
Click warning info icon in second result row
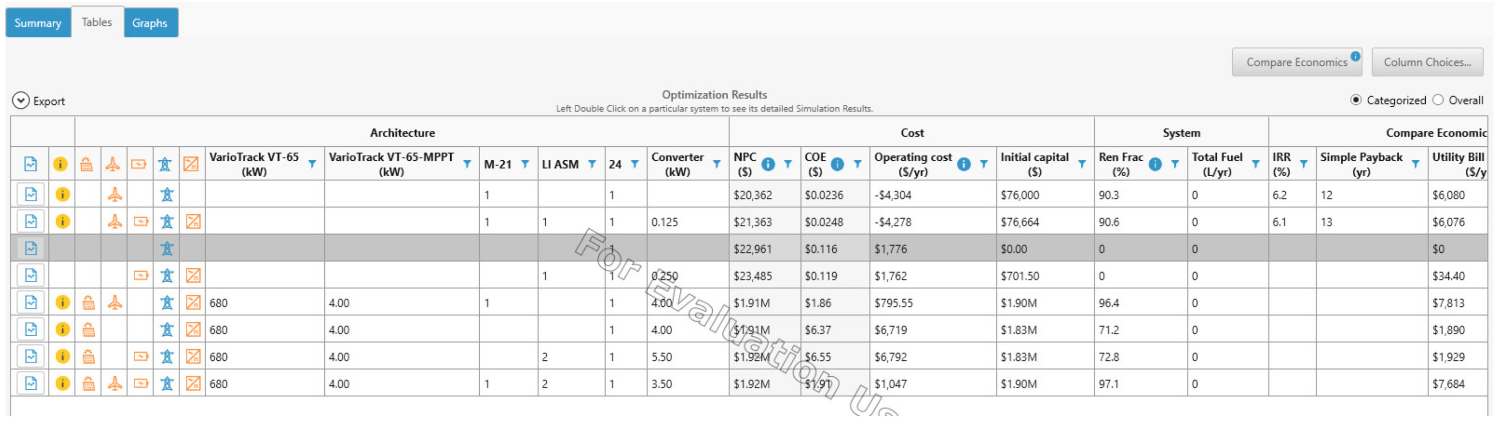tap(62, 221)
